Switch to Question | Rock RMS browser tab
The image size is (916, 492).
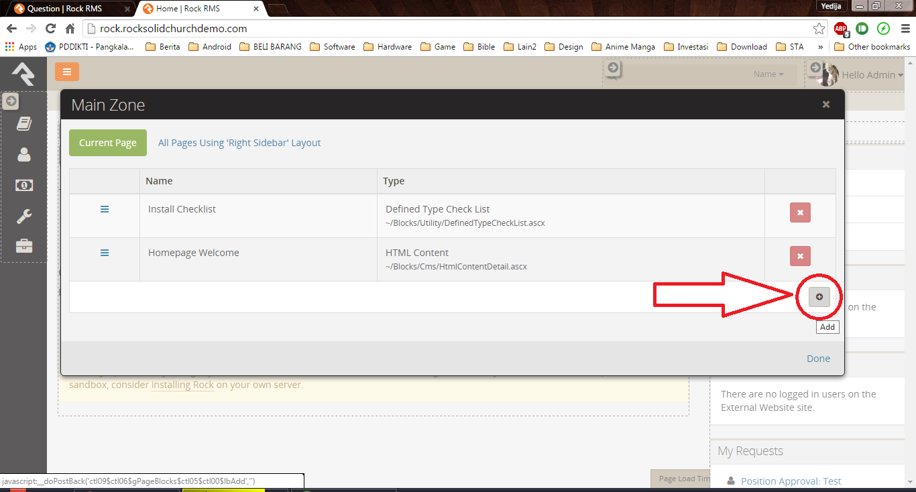click(64, 9)
